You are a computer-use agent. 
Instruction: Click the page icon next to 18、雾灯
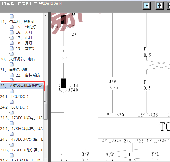point(12,43)
